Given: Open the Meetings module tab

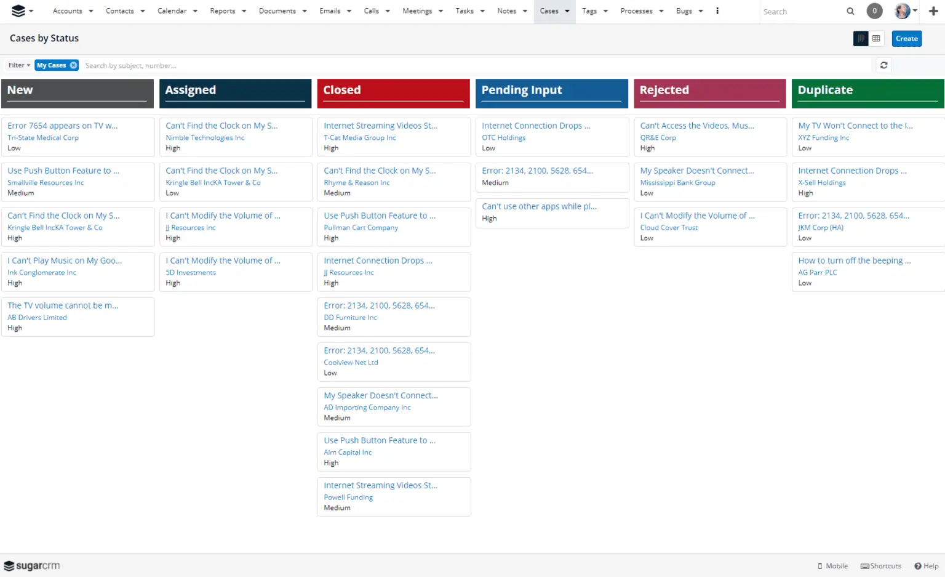Looking at the screenshot, I should (417, 11).
